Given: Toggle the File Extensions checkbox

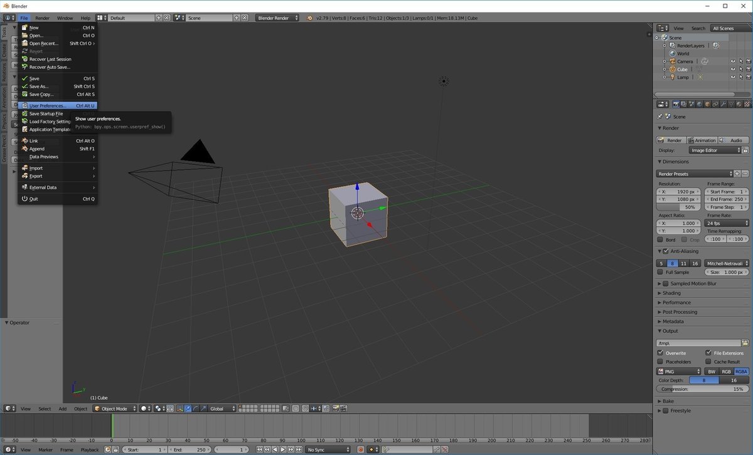Looking at the screenshot, I should pos(708,353).
